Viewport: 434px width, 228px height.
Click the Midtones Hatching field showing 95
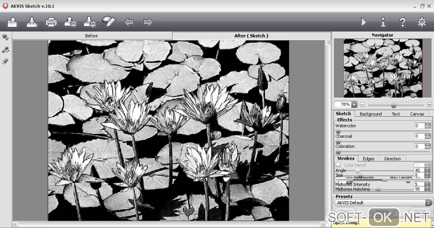419,189
